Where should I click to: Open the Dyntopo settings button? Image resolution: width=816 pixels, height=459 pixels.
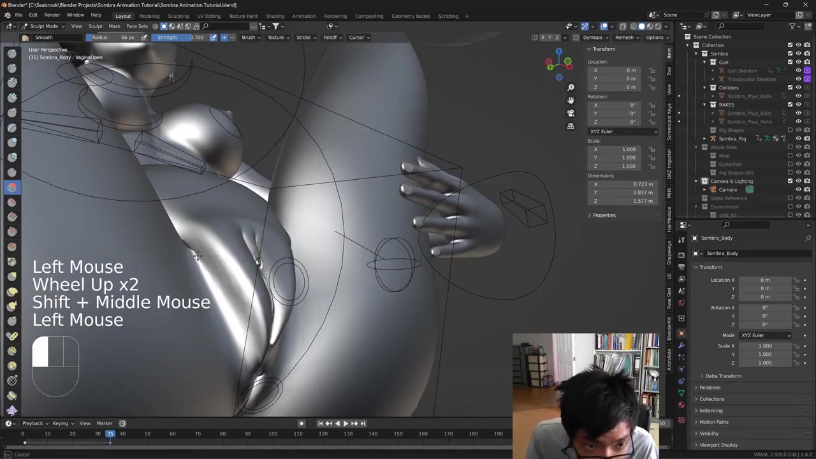coord(595,38)
